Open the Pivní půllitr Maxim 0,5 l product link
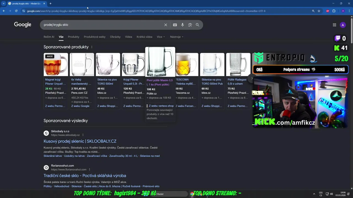Viewport: 353px width, 198px height. point(160,82)
